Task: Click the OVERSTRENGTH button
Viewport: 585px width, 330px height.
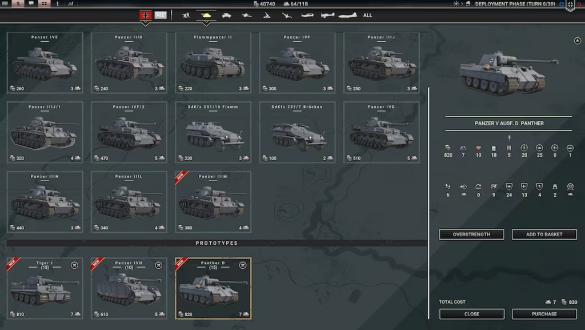Action: point(471,234)
